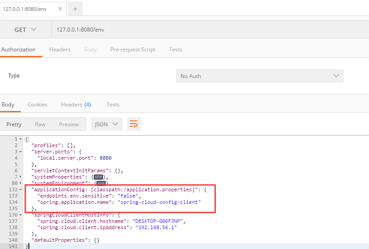Click the "endpoints.env.sensitive" key
The width and height of the screenshot is (369, 249).
tap(74, 196)
